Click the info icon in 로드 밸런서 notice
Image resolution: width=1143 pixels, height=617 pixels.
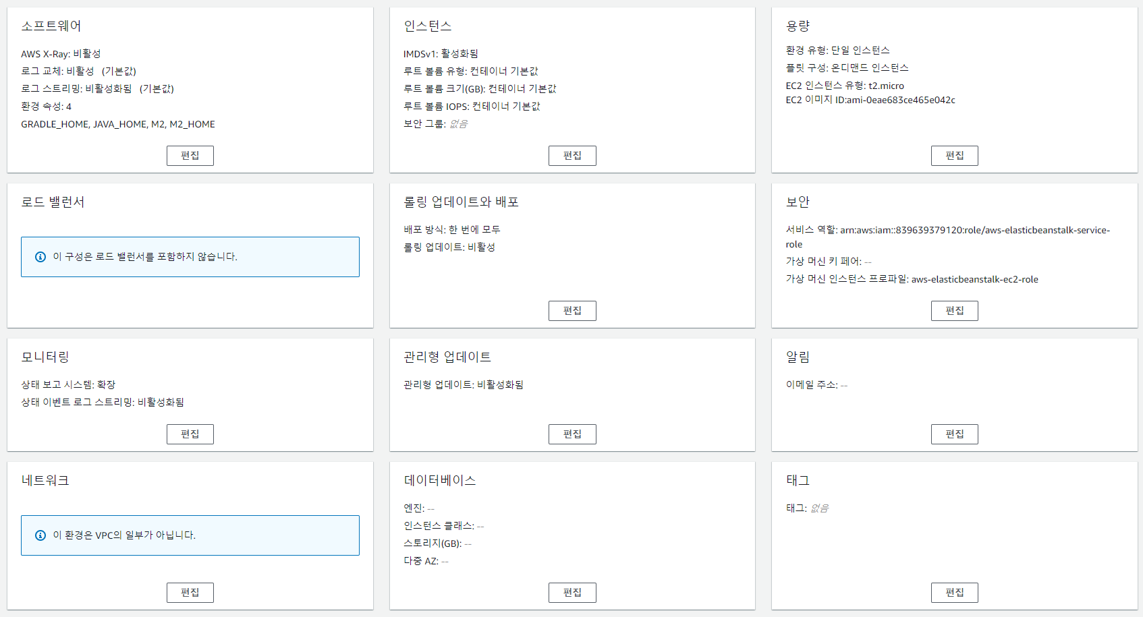point(40,257)
